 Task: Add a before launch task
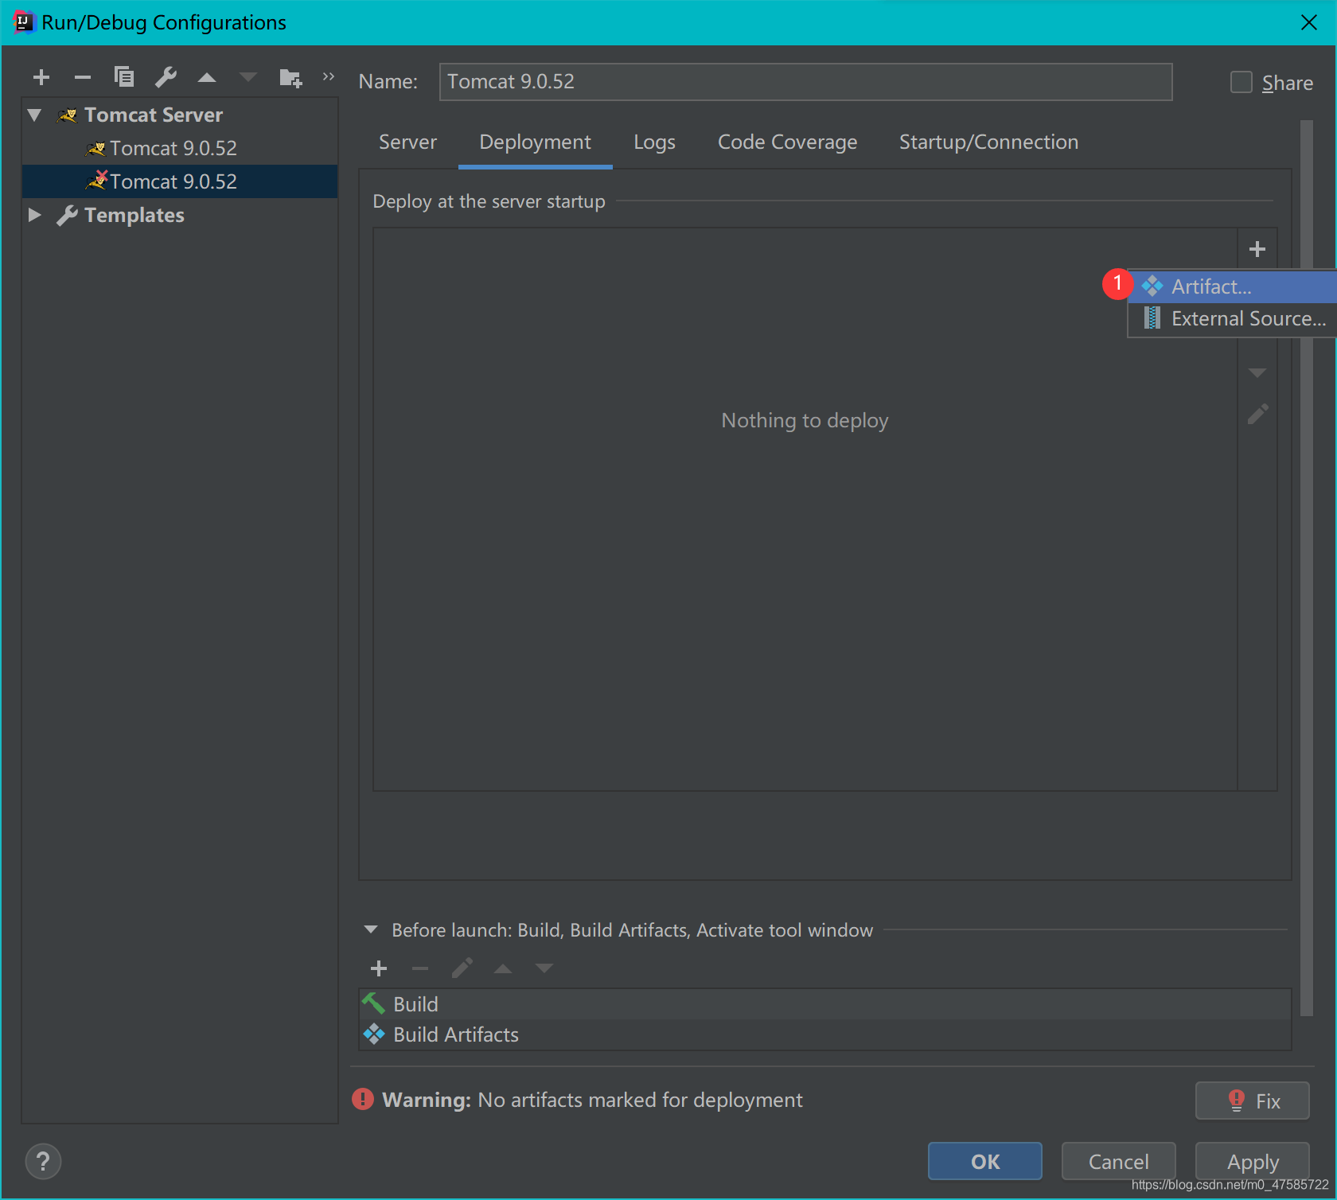[379, 968]
